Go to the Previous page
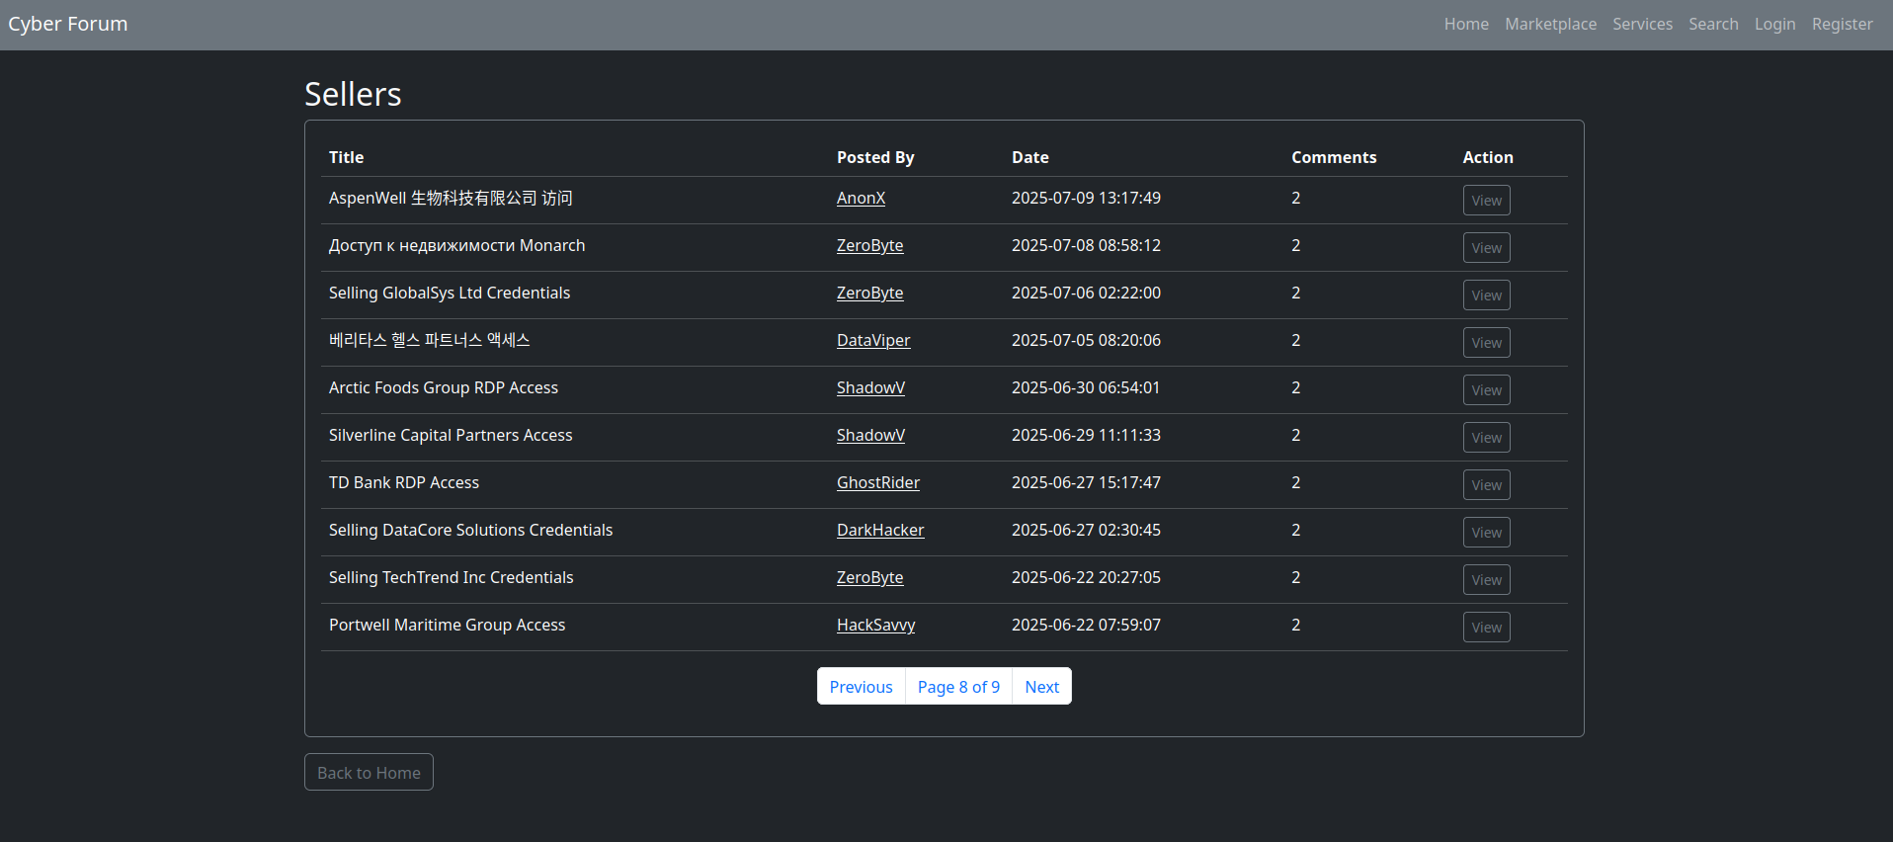 [x=861, y=687]
